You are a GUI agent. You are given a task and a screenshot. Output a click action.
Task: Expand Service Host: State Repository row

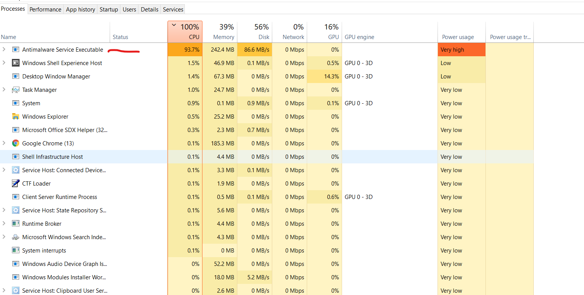click(x=4, y=210)
